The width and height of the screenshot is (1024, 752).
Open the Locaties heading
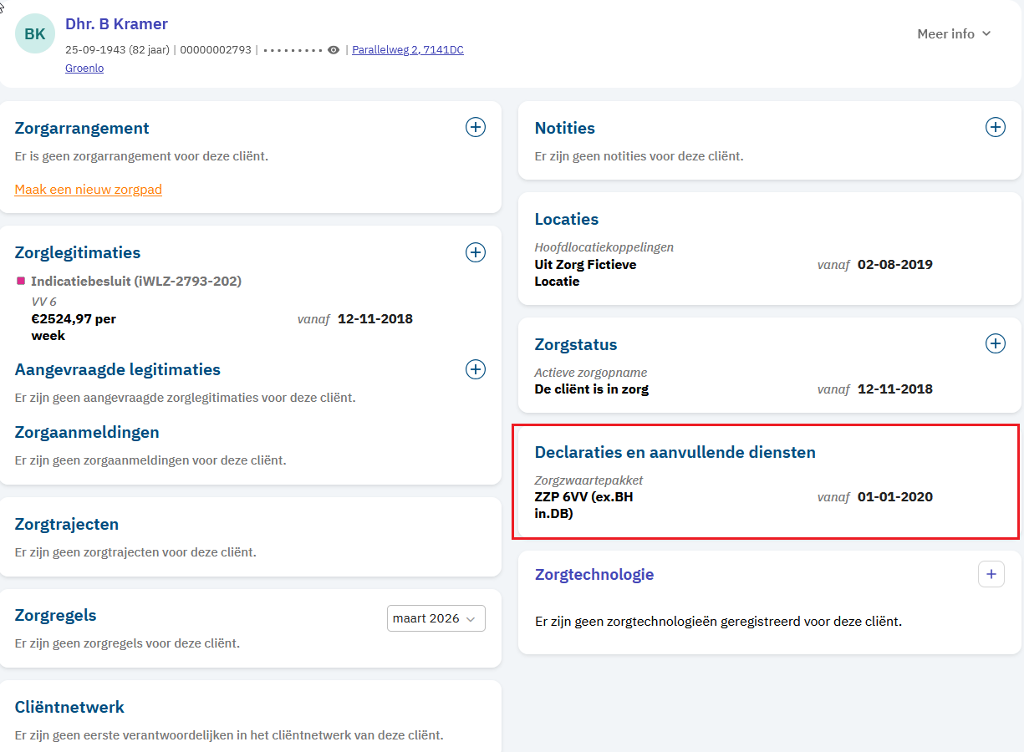[x=567, y=219]
